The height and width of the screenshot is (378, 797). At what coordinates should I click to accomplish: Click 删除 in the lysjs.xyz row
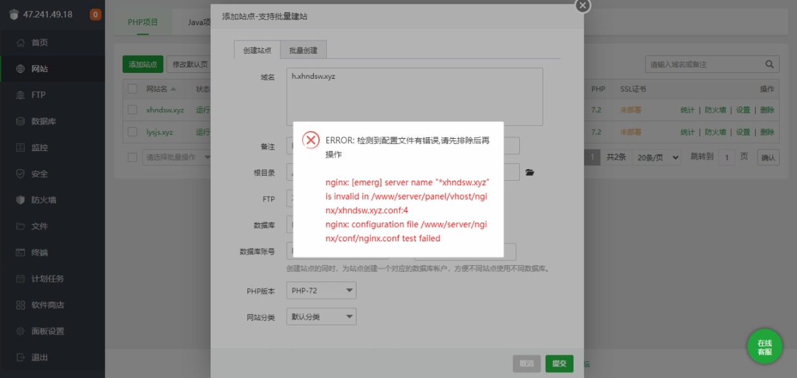click(767, 132)
